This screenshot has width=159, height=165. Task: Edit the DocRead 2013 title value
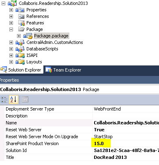[110, 157]
